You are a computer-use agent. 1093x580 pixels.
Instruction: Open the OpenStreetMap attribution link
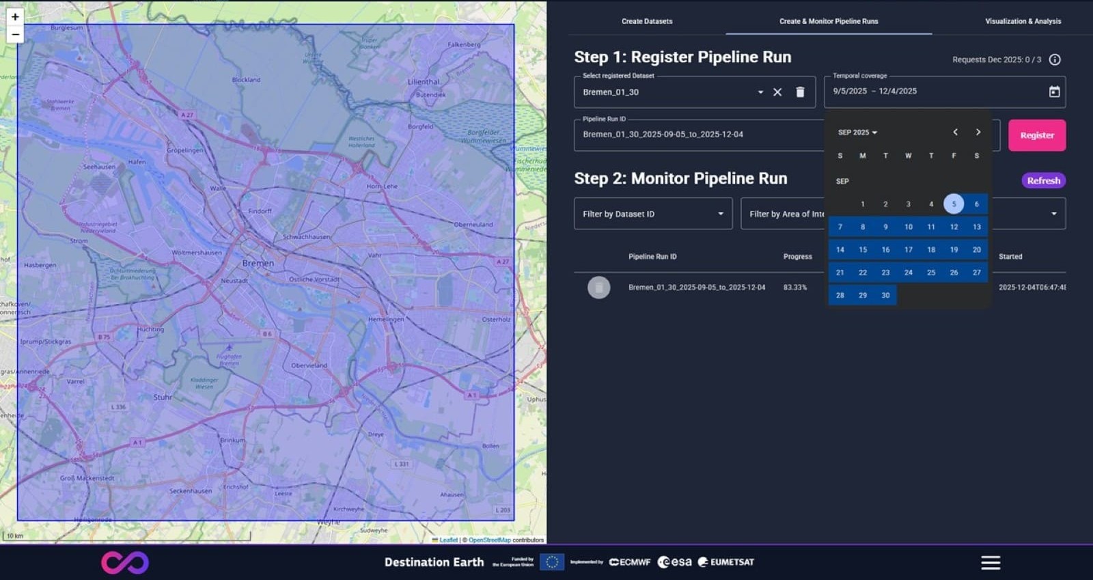click(489, 540)
